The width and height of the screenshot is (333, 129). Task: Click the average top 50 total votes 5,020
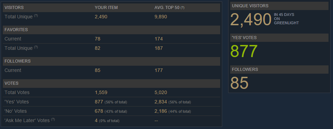pos(161,92)
